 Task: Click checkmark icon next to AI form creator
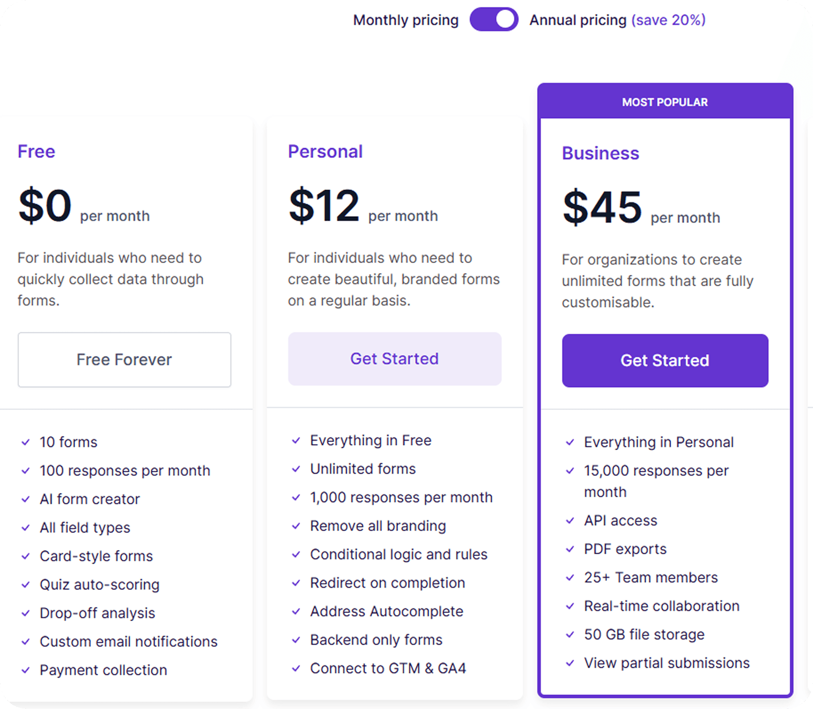(26, 499)
